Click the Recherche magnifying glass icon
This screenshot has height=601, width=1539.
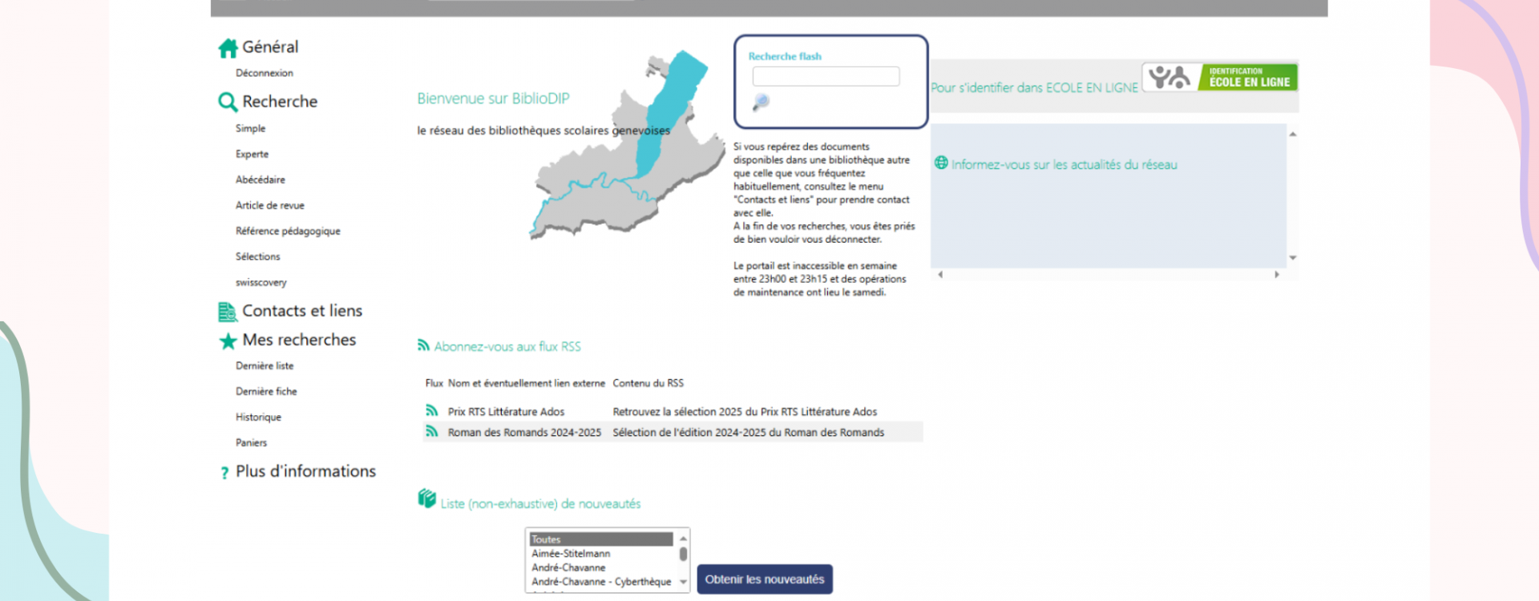tap(228, 103)
